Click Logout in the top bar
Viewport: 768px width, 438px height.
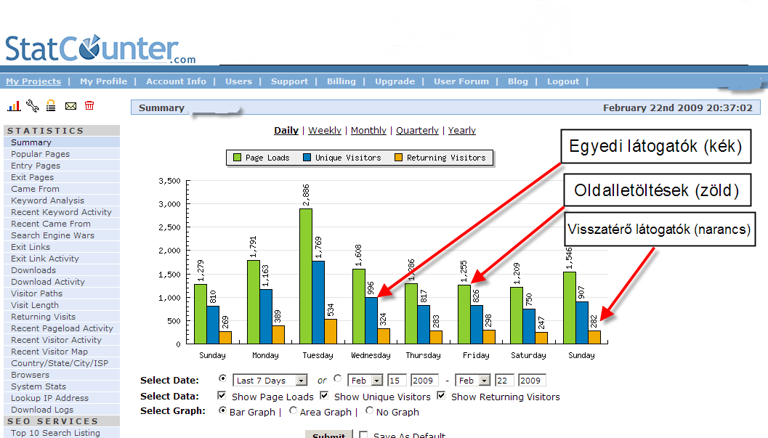[x=563, y=81]
